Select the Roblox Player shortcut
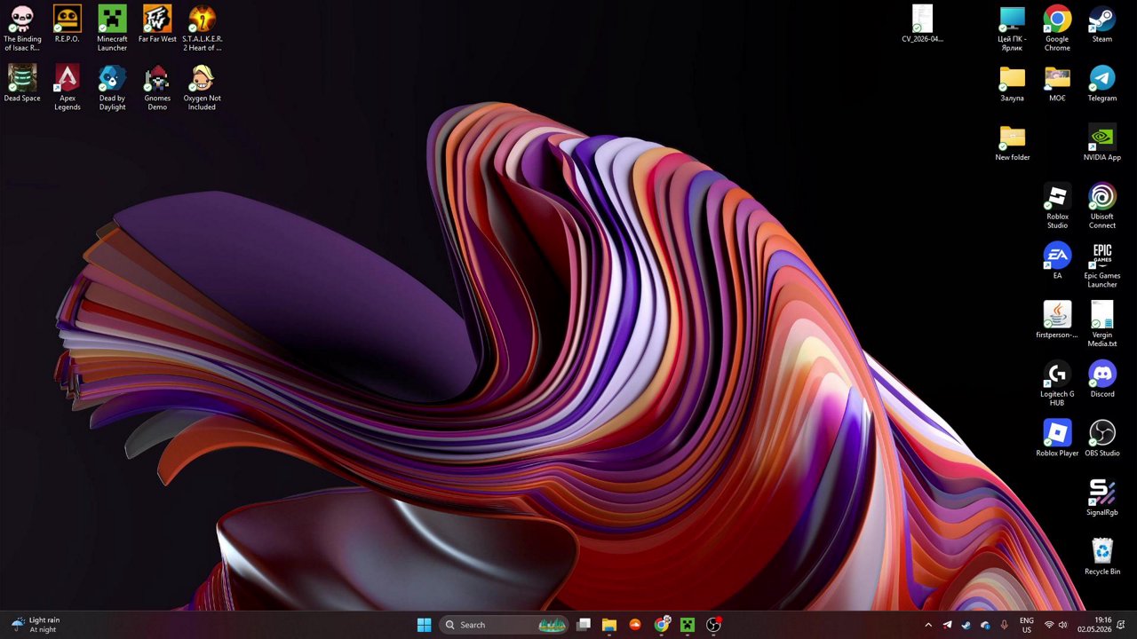 click(1057, 438)
